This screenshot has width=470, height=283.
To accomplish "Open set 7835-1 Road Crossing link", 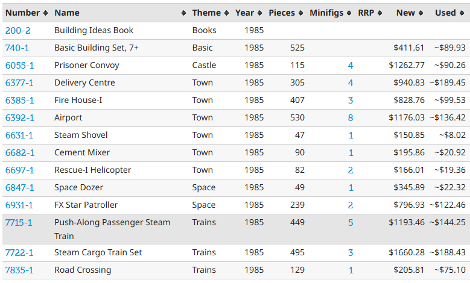I will point(19,270).
